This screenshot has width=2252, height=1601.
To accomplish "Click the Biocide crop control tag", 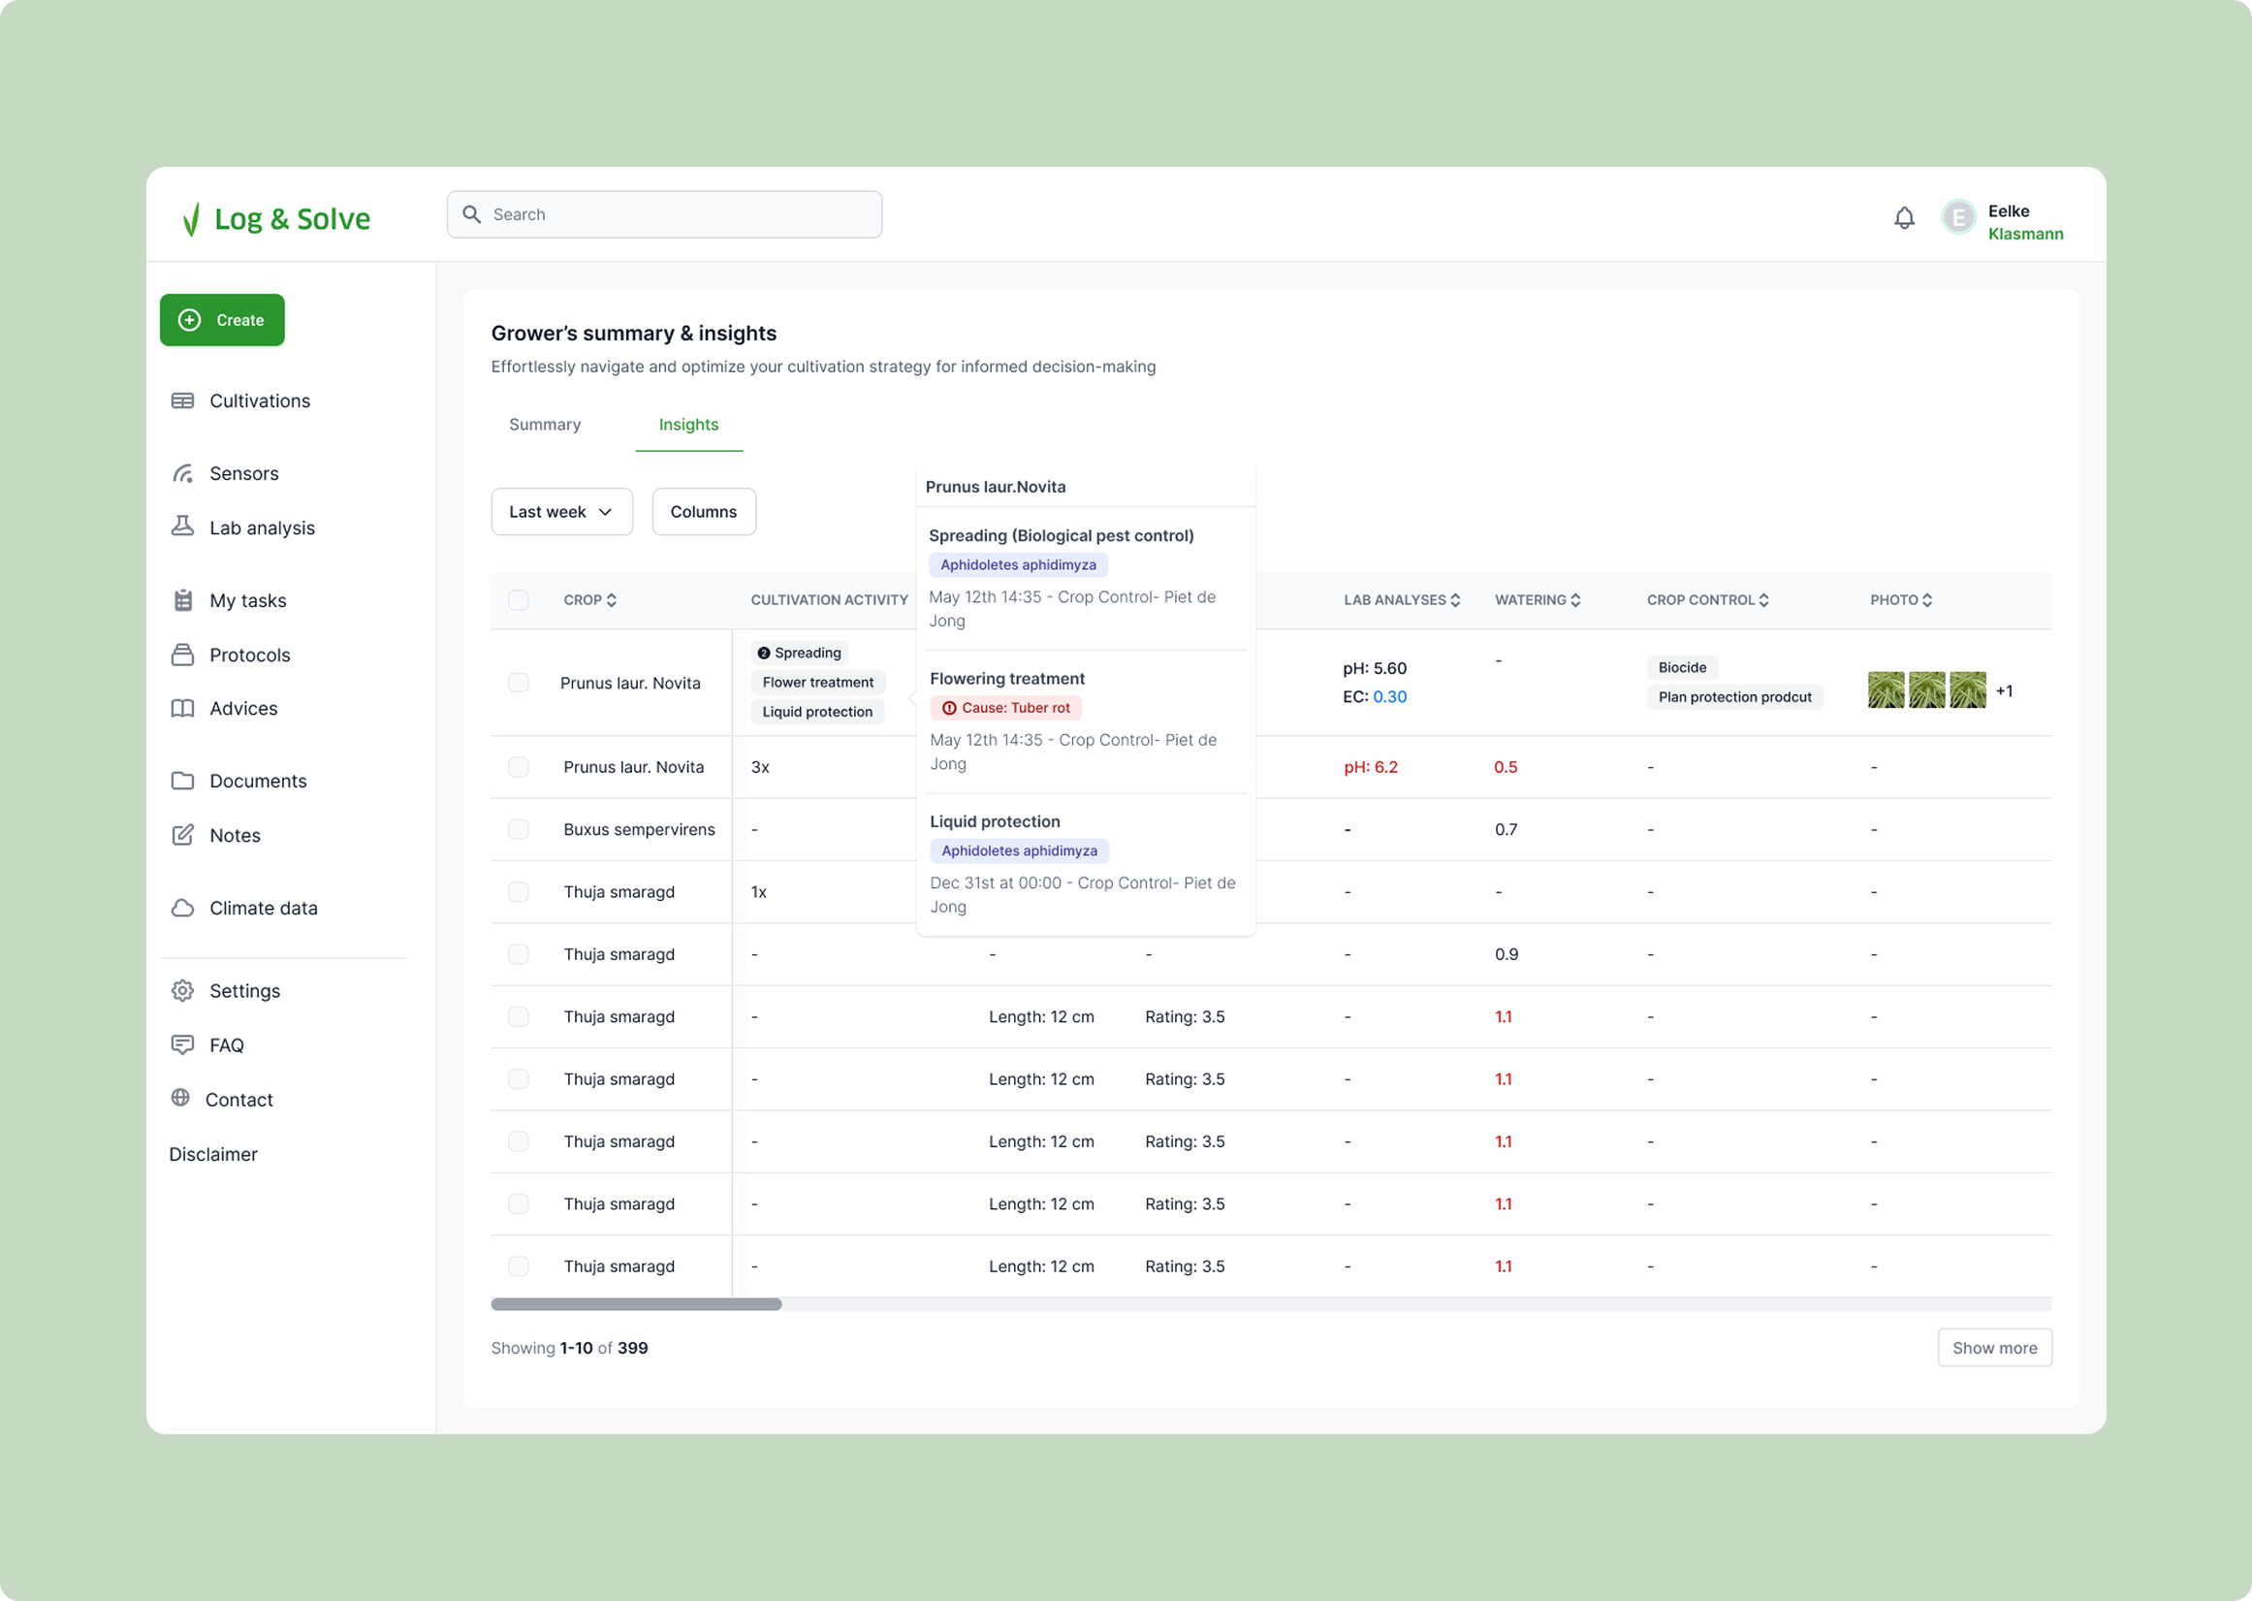I will 1681,667.
